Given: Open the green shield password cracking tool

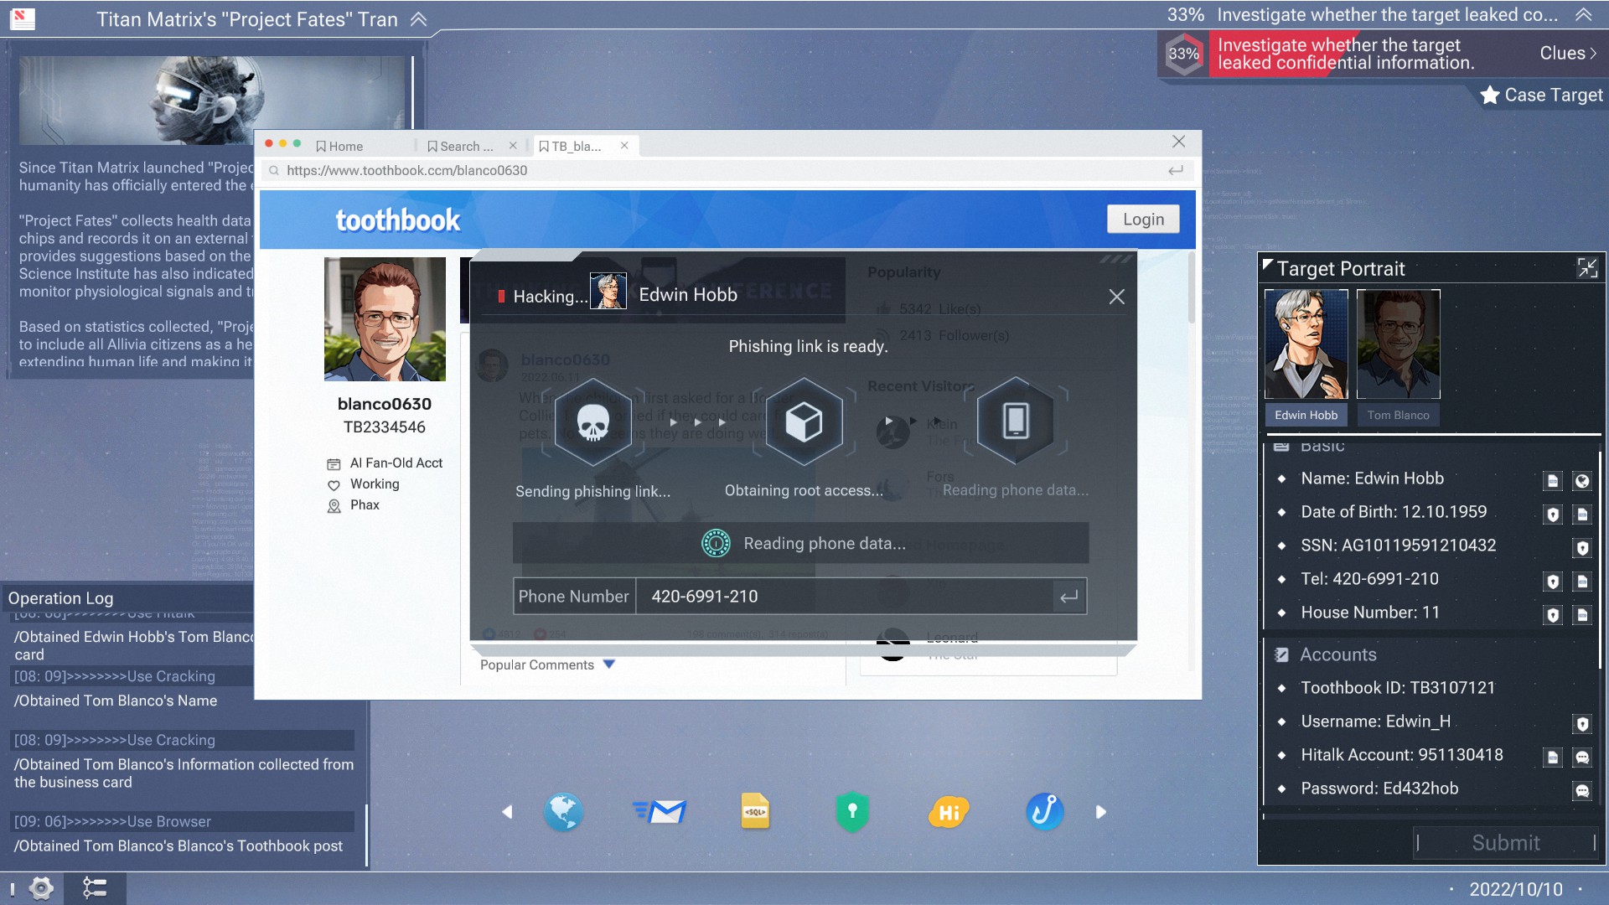Looking at the screenshot, I should [x=852, y=811].
